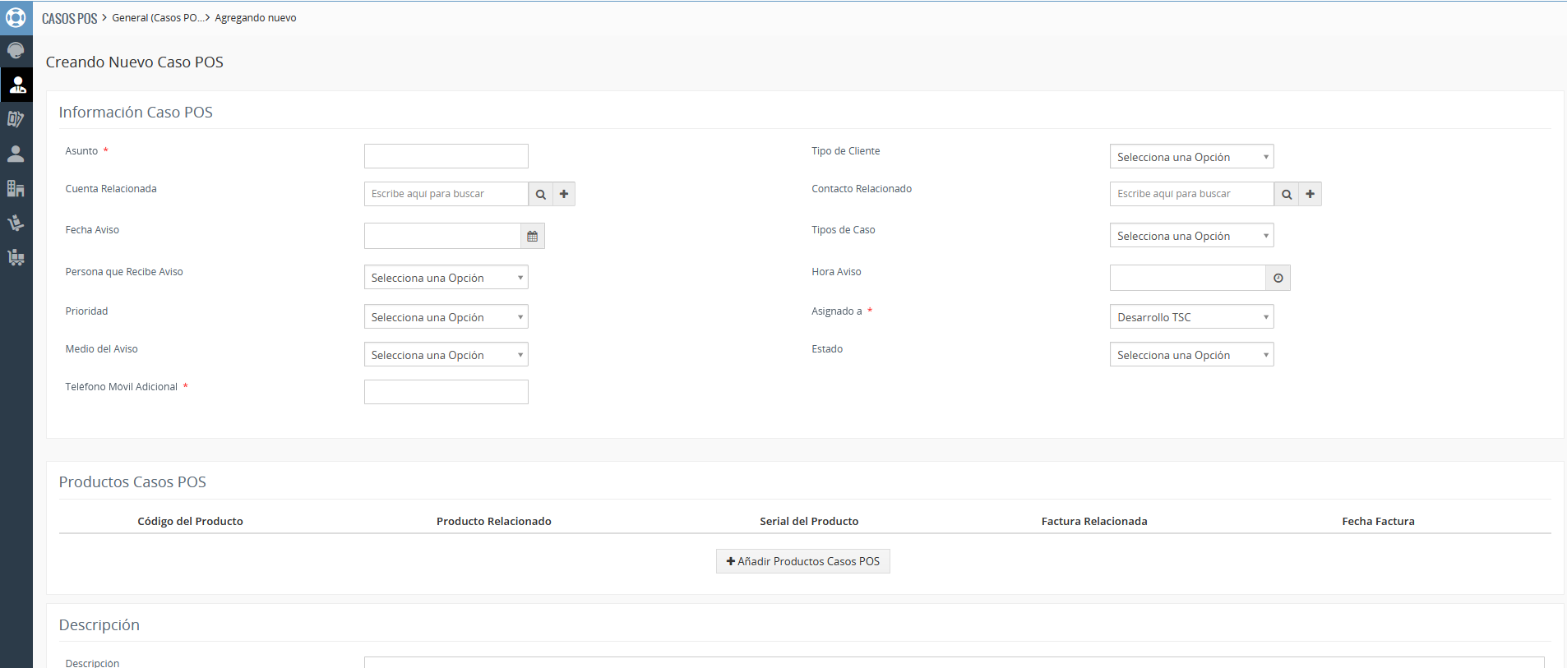The height and width of the screenshot is (668, 1567).
Task: Open the hand truck products sidebar icon
Action: click(x=16, y=223)
